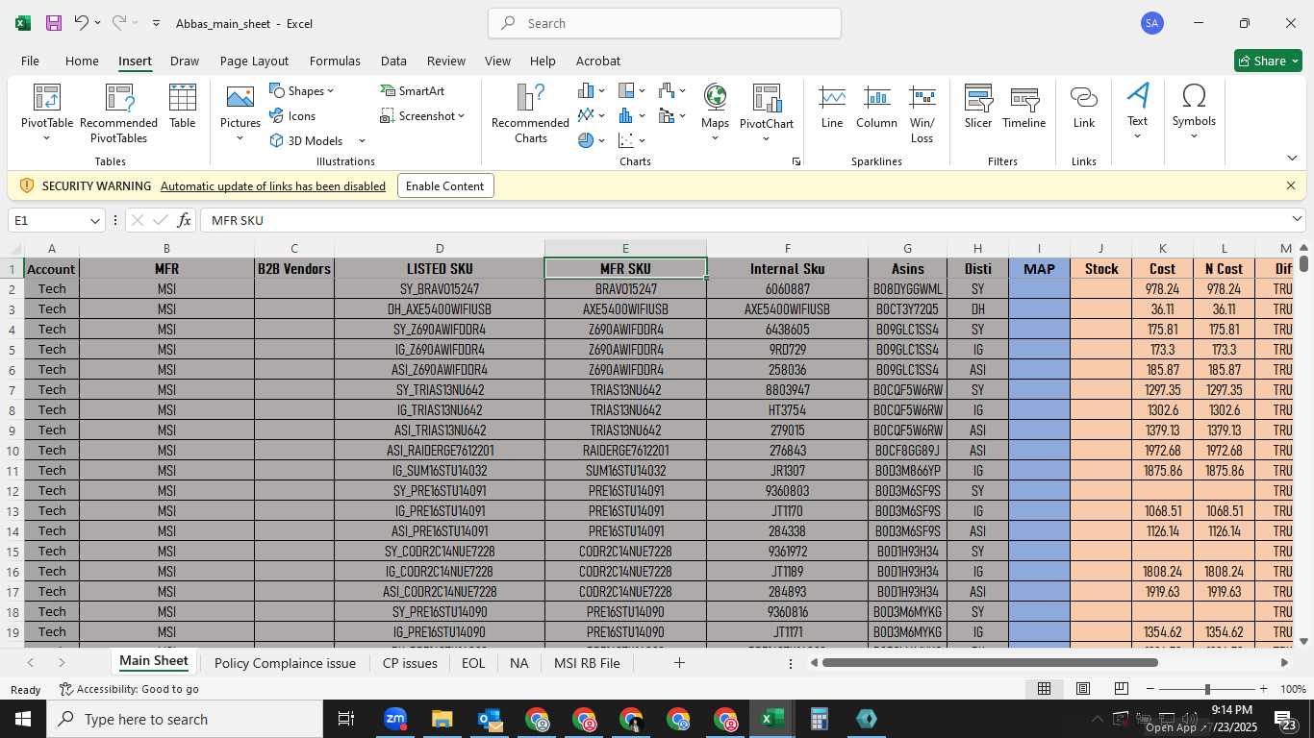This screenshot has height=738, width=1314.
Task: Open Shapes dropdown
Action: click(302, 91)
